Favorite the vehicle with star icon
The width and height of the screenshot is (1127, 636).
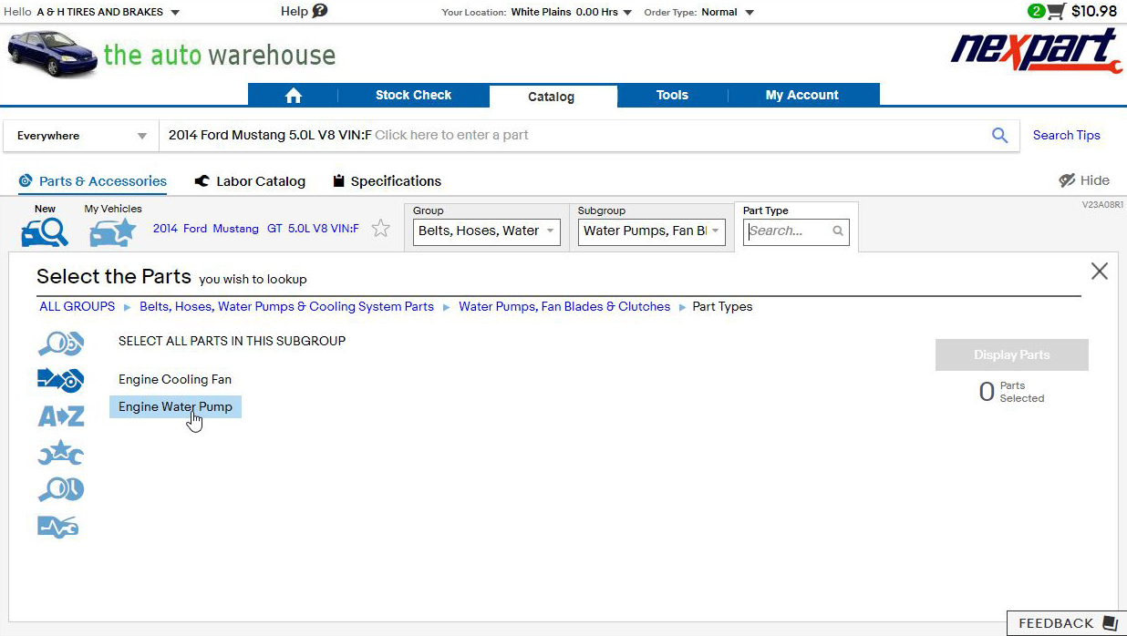(x=381, y=229)
